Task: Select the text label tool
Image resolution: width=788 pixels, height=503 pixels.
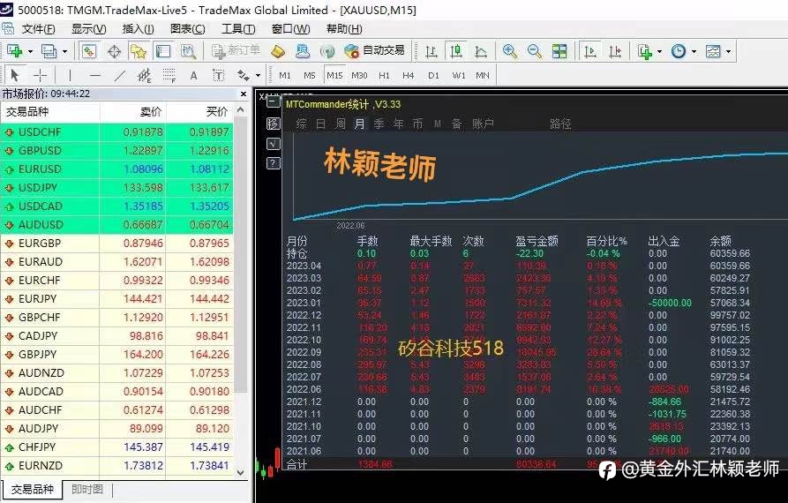Action: (x=219, y=75)
